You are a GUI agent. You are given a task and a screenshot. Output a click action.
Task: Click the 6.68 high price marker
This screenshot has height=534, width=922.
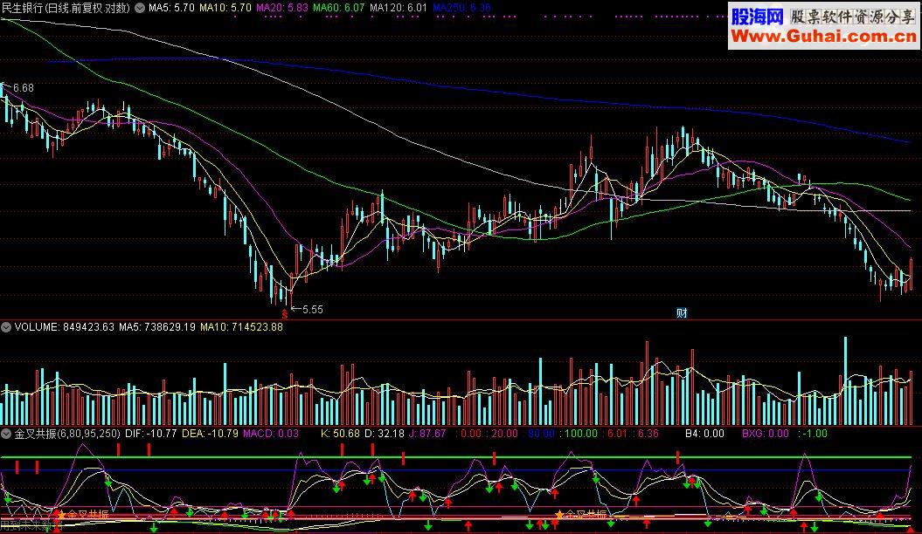(x=23, y=88)
